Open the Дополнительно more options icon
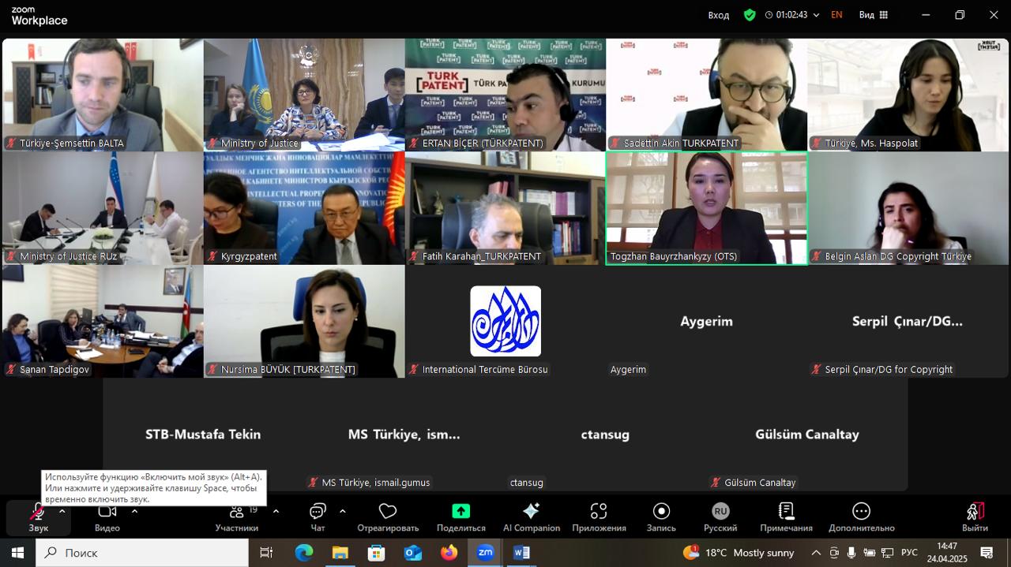This screenshot has height=567, width=1011. pyautogui.click(x=862, y=511)
